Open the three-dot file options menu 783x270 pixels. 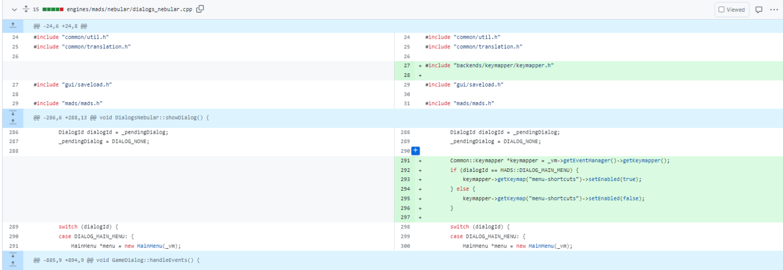pyautogui.click(x=774, y=10)
